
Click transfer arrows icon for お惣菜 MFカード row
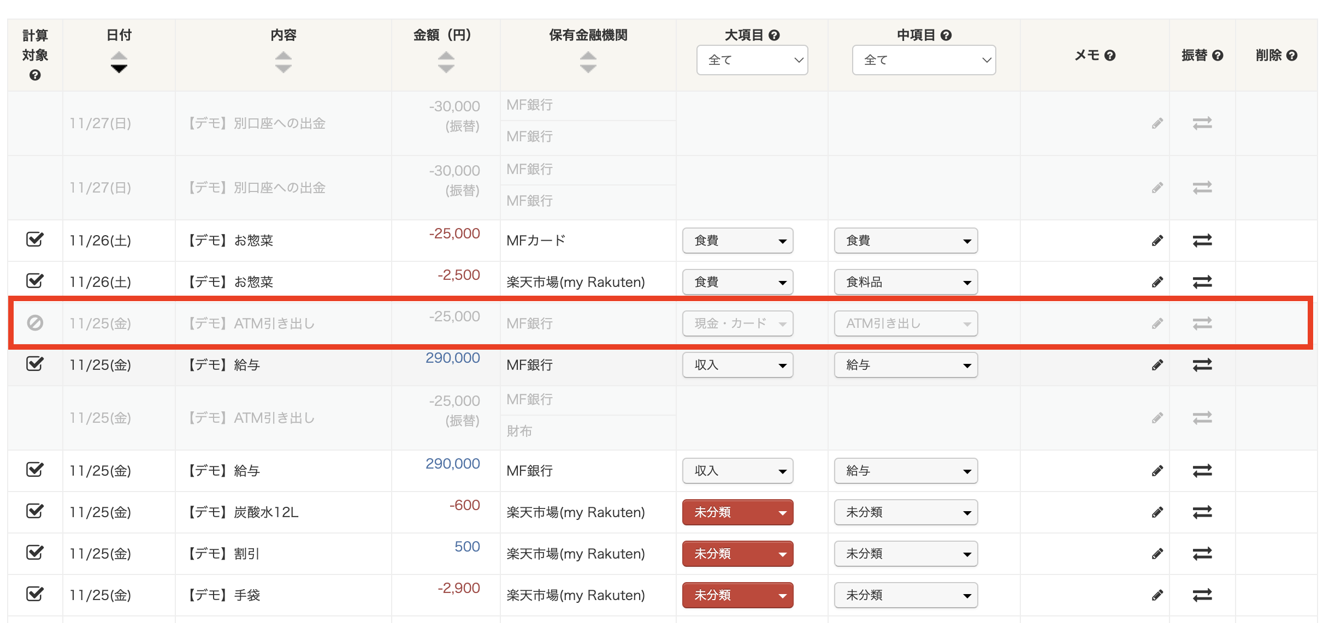pyautogui.click(x=1202, y=241)
